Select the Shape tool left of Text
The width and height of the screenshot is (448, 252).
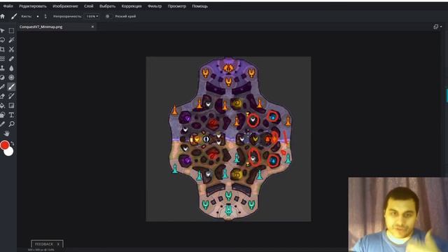[3, 115]
